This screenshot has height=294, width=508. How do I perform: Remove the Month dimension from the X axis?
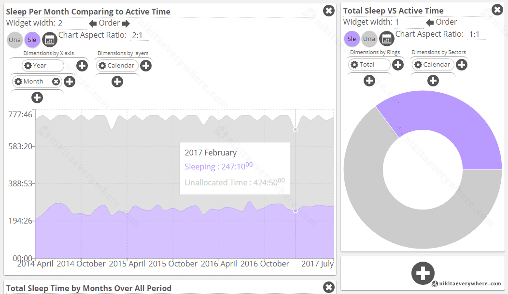click(56, 82)
